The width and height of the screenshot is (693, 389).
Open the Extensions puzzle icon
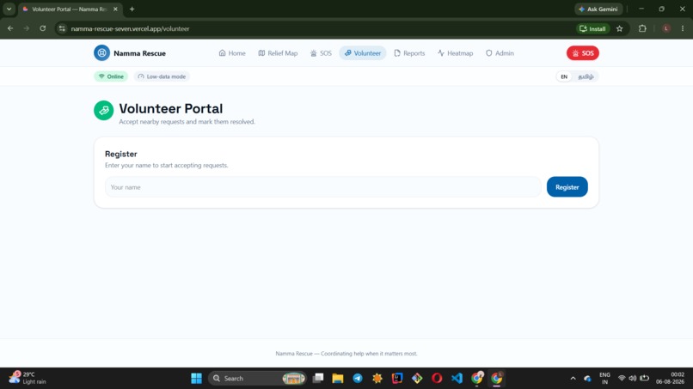642,28
